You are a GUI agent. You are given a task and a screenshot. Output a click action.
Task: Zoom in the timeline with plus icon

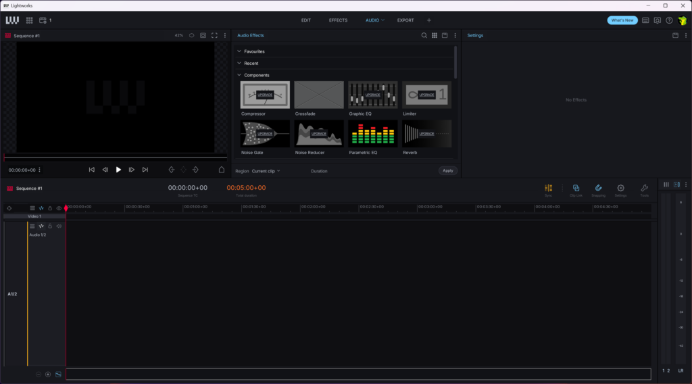click(x=48, y=375)
